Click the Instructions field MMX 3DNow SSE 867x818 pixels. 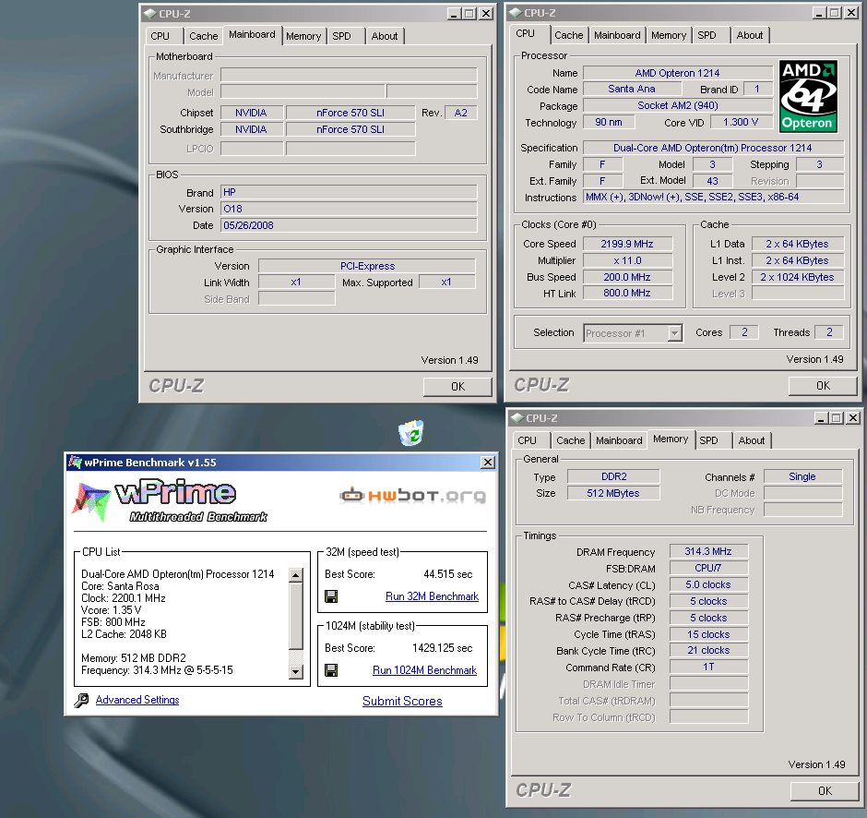click(713, 197)
